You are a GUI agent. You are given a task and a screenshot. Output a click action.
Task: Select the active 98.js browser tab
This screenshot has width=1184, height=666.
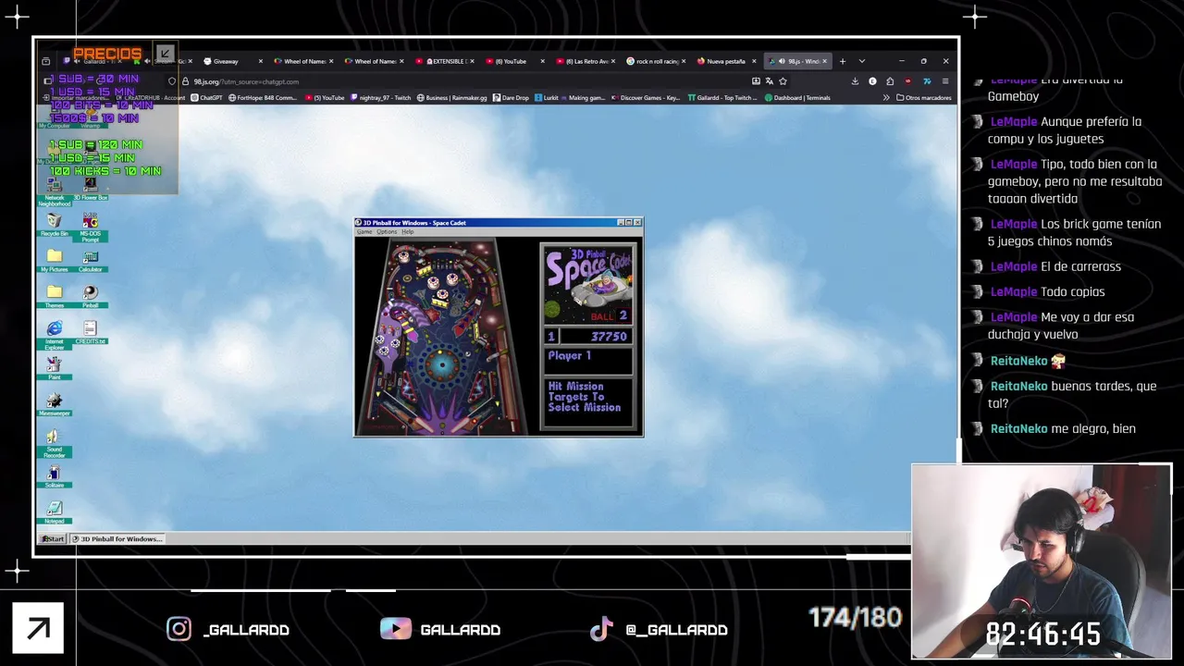click(x=798, y=61)
